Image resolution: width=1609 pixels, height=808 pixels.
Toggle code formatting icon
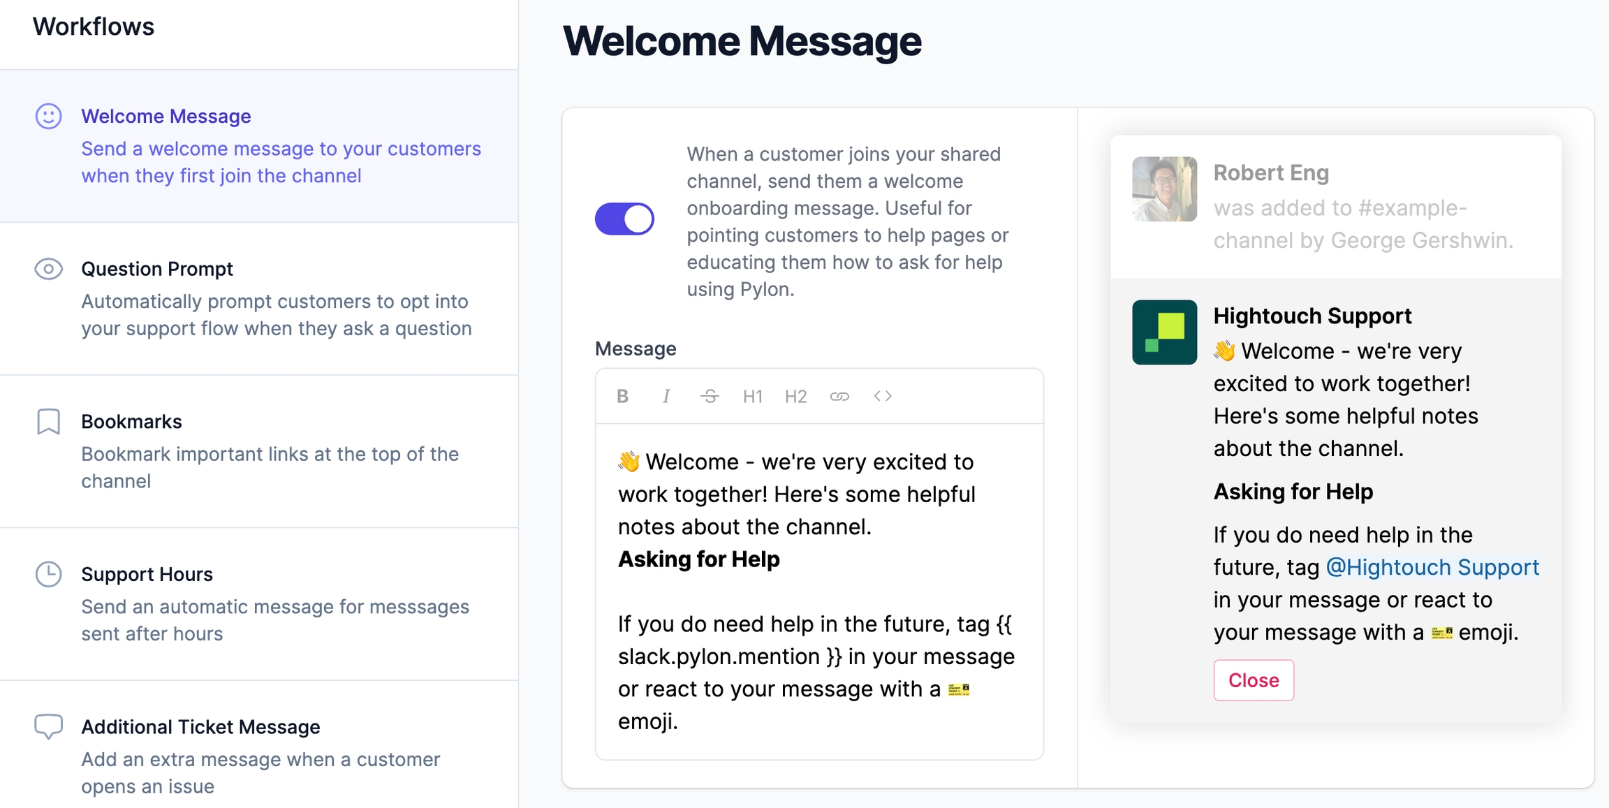click(x=883, y=397)
